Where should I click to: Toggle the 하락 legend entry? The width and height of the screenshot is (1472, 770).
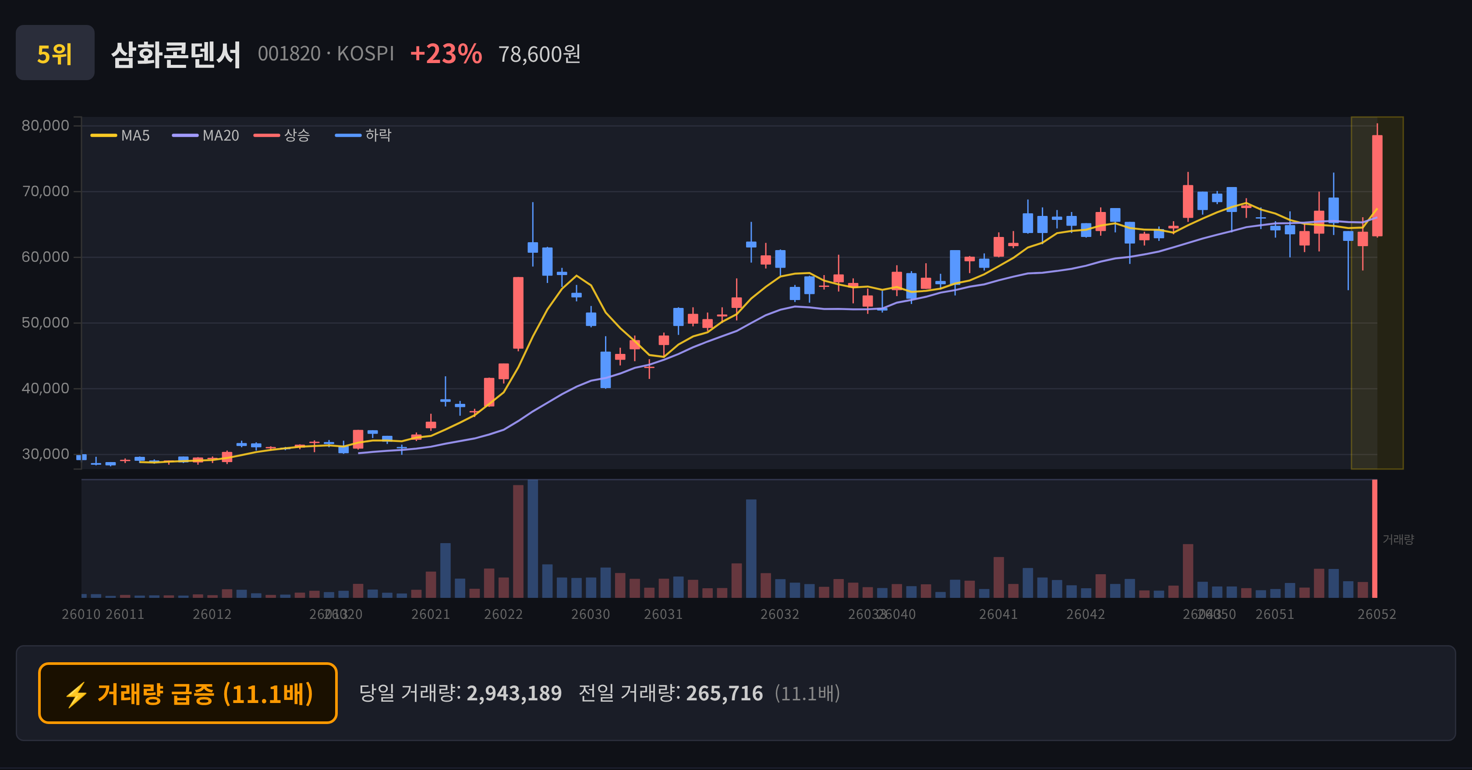pos(363,135)
